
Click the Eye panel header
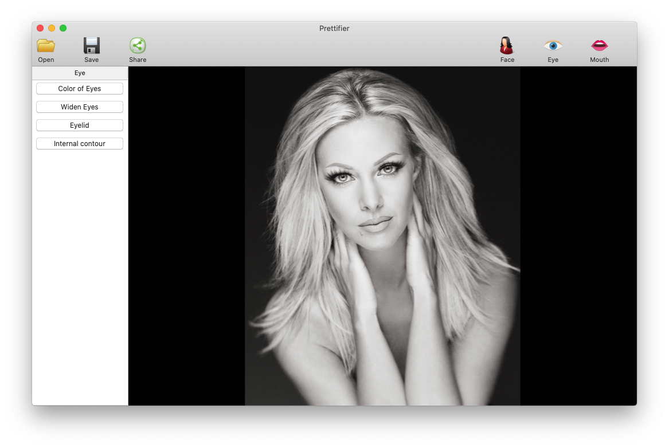pos(80,73)
